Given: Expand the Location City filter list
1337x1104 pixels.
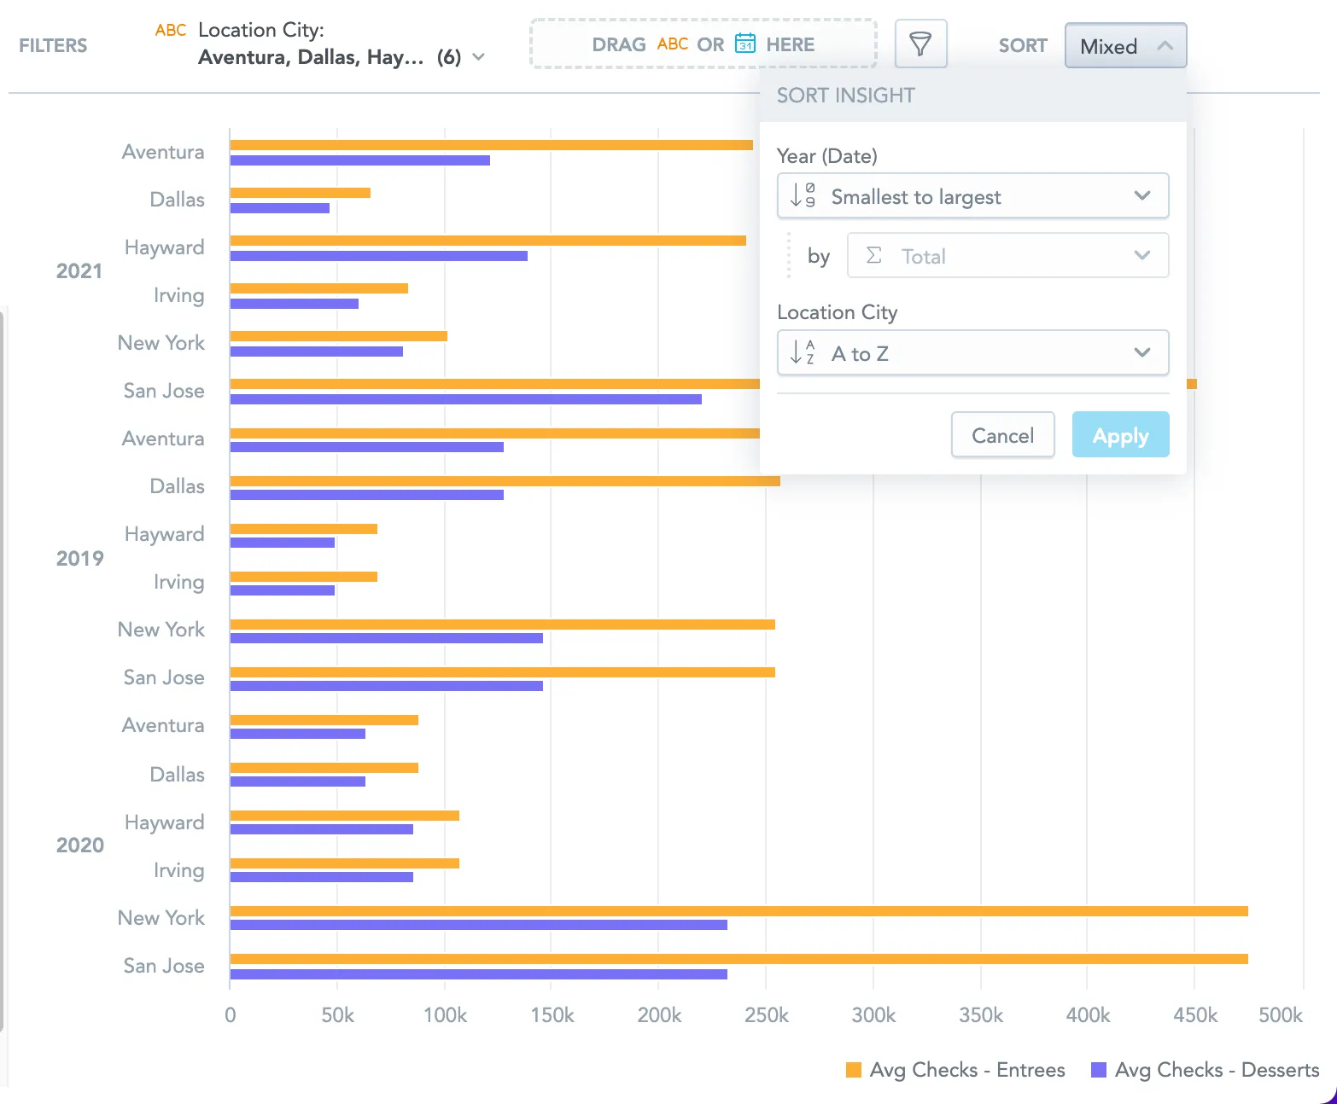Looking at the screenshot, I should pos(479,55).
